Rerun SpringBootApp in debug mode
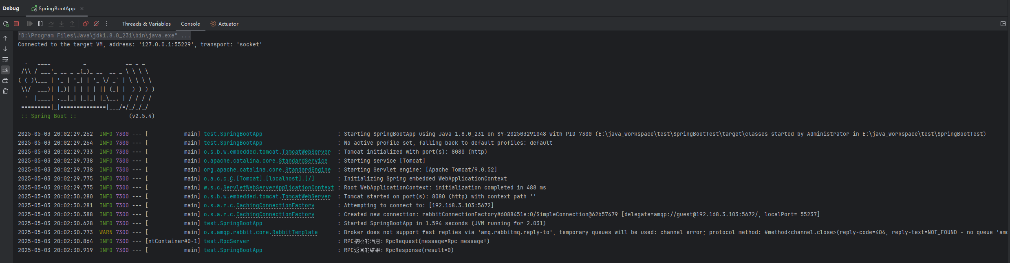Image resolution: width=1010 pixels, height=263 pixels. point(6,24)
